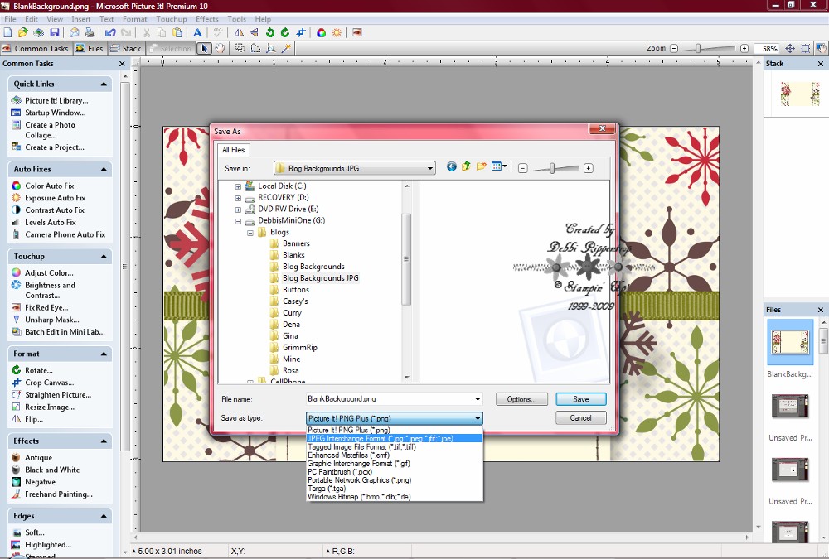Choose Windows Bitmap option in list
This screenshot has height=559, width=829.
[395, 497]
